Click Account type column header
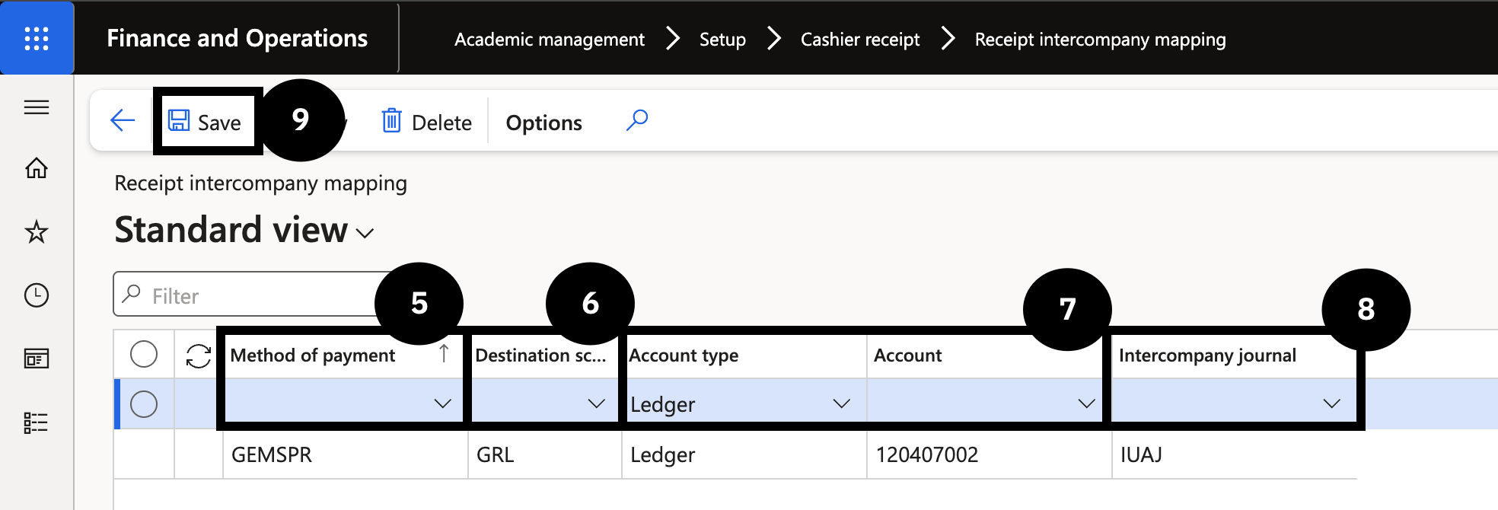The image size is (1498, 510). pyautogui.click(x=684, y=355)
